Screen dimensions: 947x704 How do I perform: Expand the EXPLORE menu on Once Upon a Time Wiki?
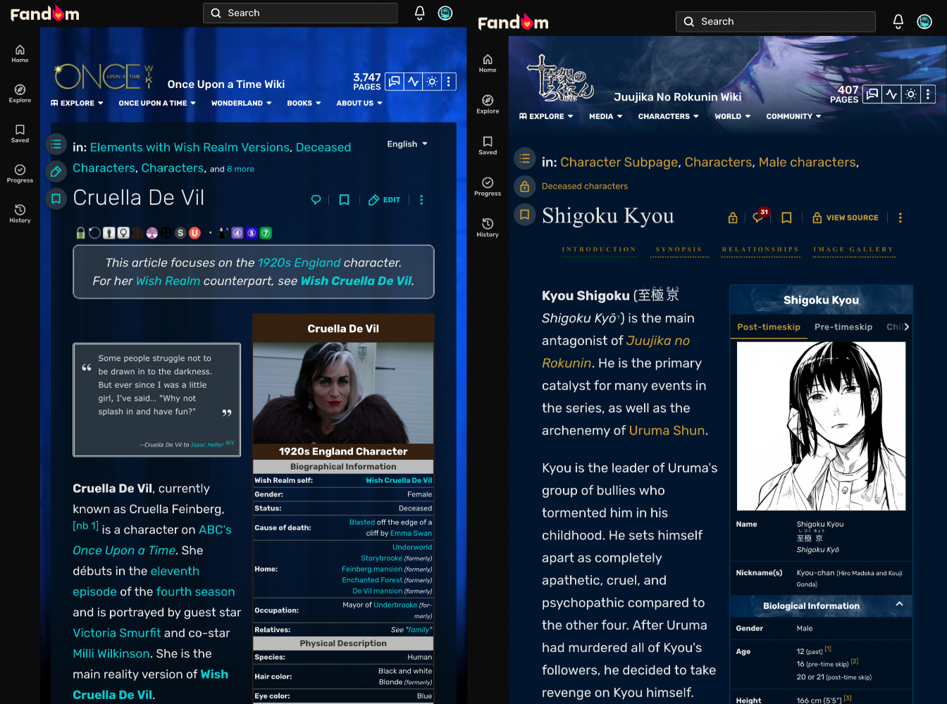pos(78,103)
